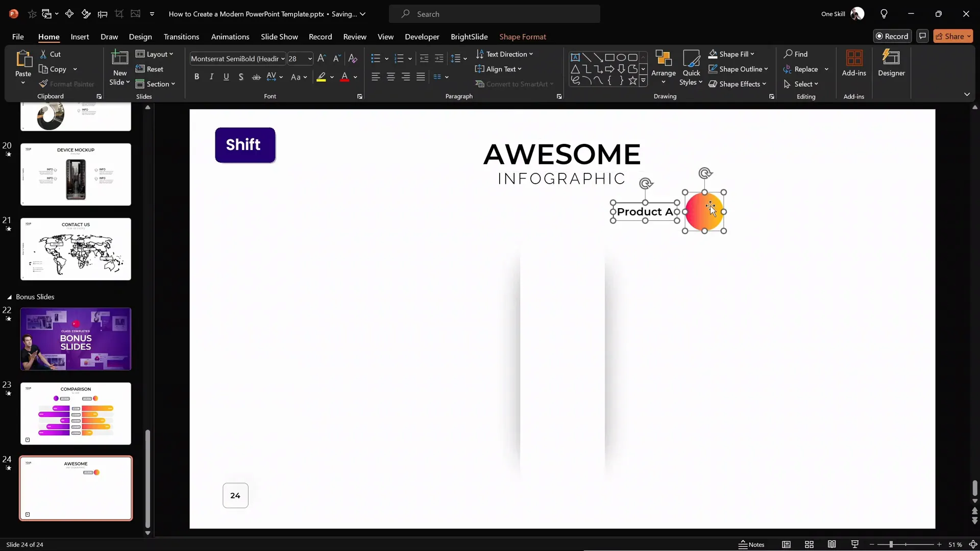Open the Transitions tab
The width and height of the screenshot is (980, 551).
coord(181,37)
